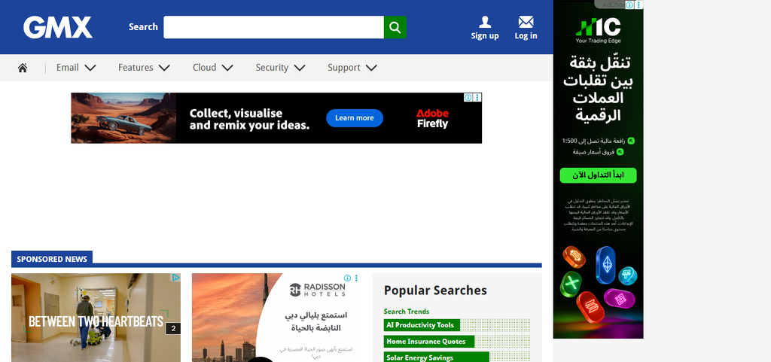771x362 pixels.
Task: Open the Features navigation item
Action: coord(136,68)
